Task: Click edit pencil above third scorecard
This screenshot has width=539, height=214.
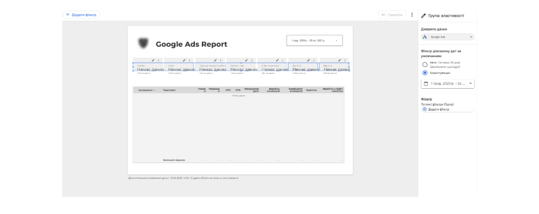Action: point(215,61)
